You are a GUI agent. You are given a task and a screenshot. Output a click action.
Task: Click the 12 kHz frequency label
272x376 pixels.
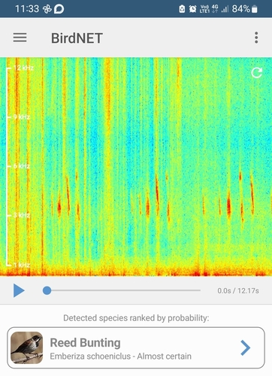tap(23, 68)
